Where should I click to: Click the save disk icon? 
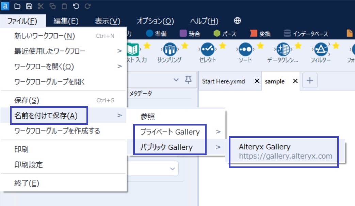(29, 6)
